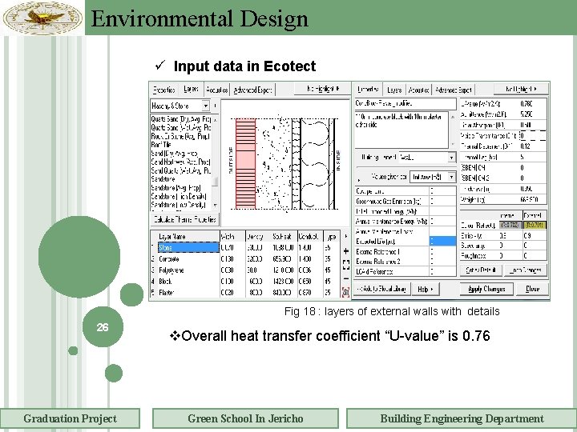Select the Plaster layer row

[245, 293]
